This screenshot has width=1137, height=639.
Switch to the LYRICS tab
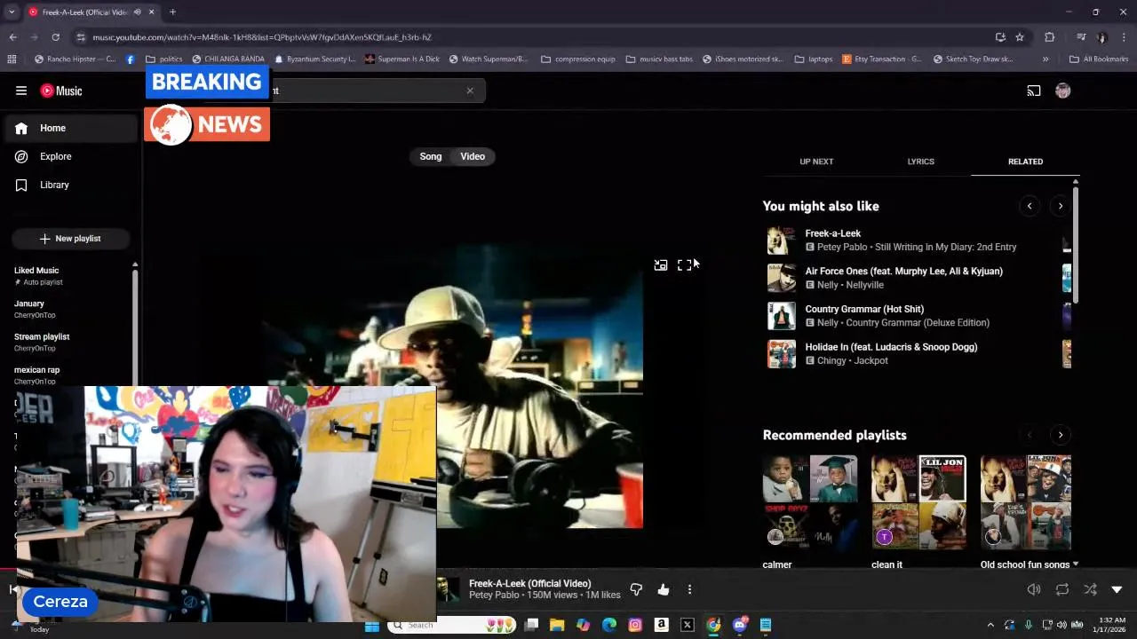click(920, 162)
